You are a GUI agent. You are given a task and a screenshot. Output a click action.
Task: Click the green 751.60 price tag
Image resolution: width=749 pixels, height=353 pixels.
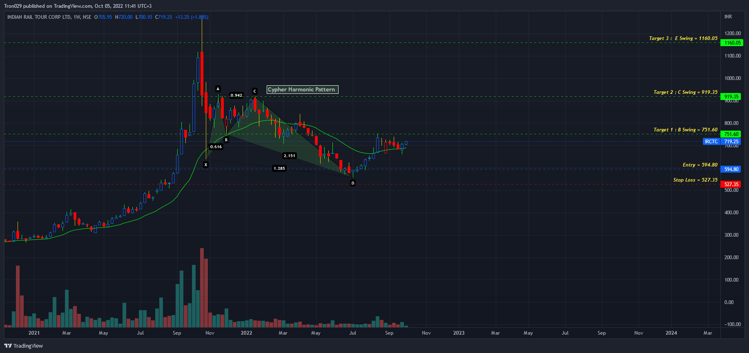point(731,134)
